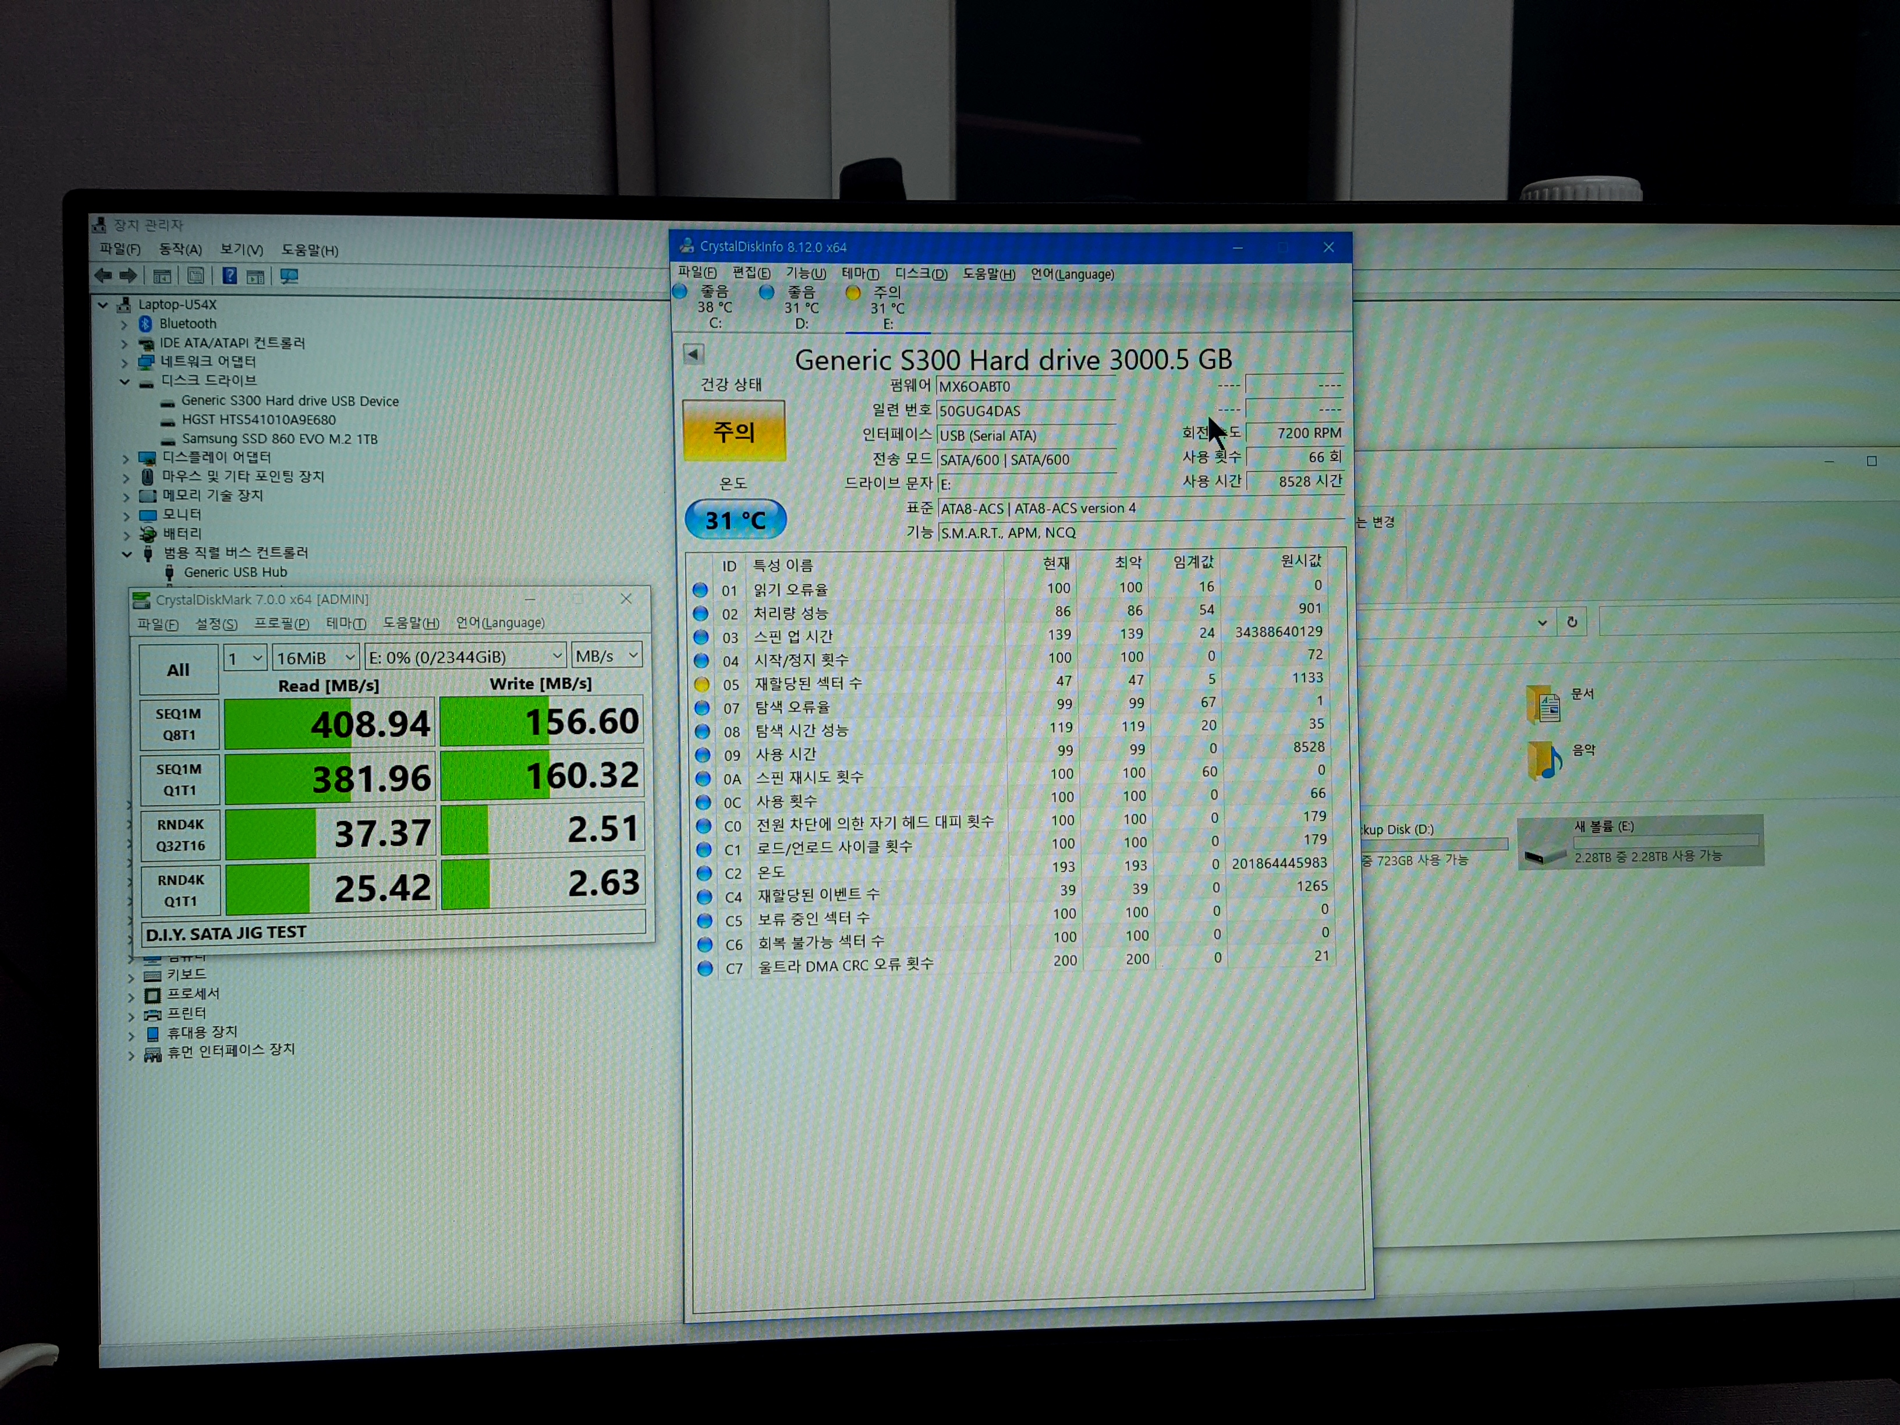The height and width of the screenshot is (1425, 1900).
Task: Open the File menu in CrystalDiskInfo
Action: tap(697, 272)
